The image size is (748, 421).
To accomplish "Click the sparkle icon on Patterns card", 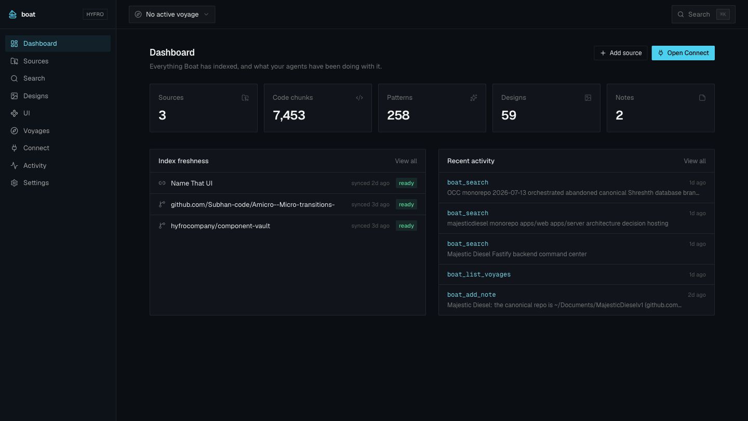I will (x=474, y=98).
